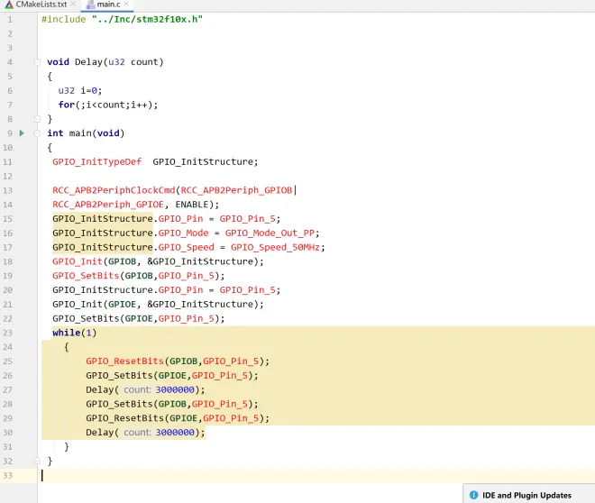The image size is (595, 503).
Task: Close the main.c tab
Action: coord(126,4)
